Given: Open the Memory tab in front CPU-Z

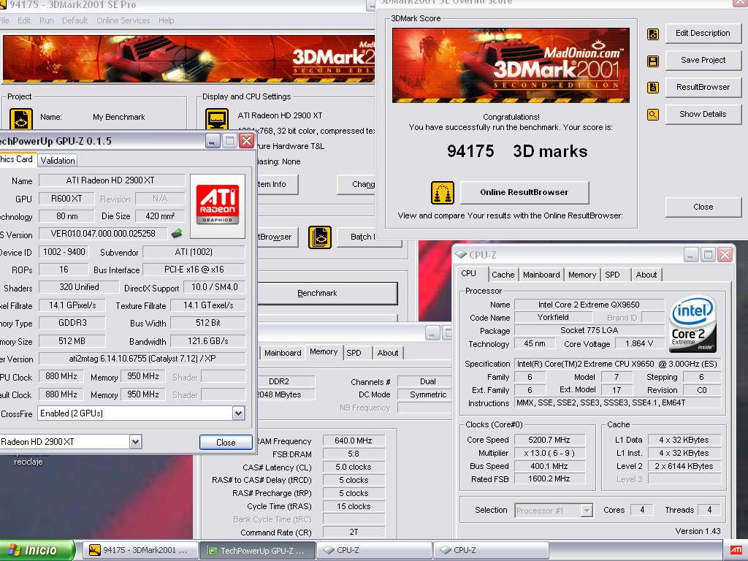Looking at the screenshot, I should point(582,275).
